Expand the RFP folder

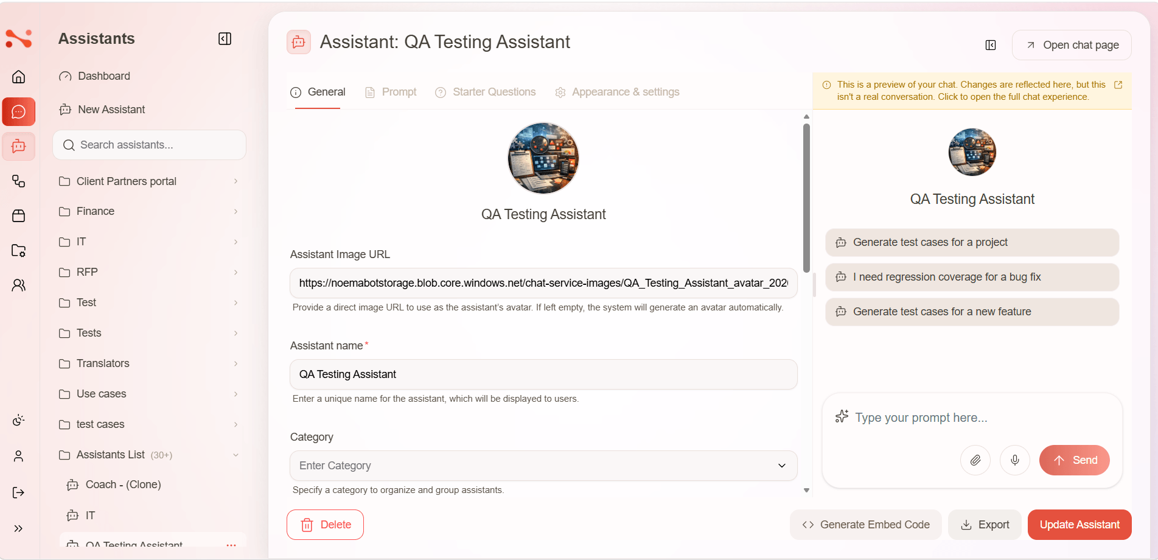pos(148,272)
